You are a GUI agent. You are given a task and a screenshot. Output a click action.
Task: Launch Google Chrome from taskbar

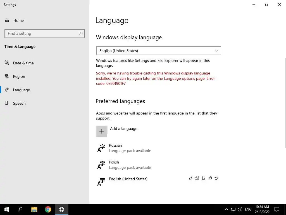coord(48,209)
